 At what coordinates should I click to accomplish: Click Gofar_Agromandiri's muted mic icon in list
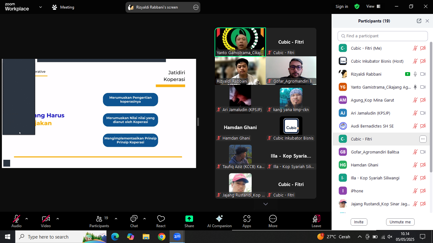pos(415,152)
